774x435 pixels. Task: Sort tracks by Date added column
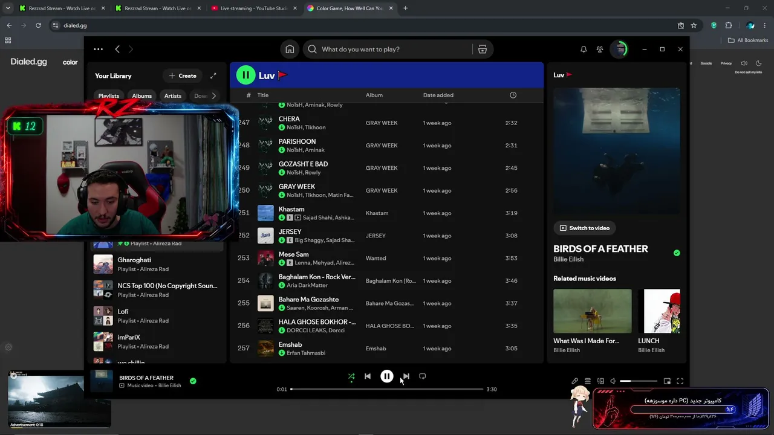pos(438,95)
